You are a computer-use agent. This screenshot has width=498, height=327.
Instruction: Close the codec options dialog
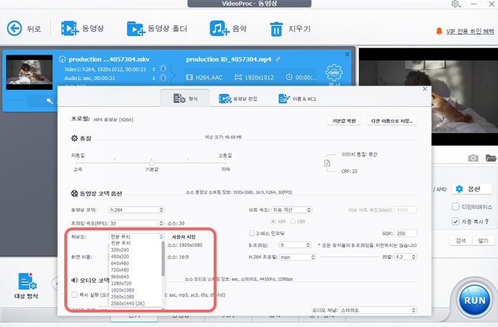[425, 89]
